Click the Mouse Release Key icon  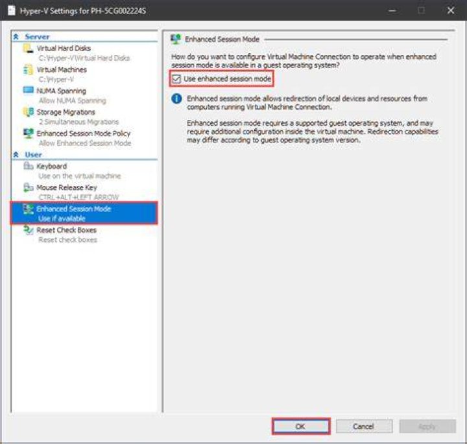[x=28, y=187]
